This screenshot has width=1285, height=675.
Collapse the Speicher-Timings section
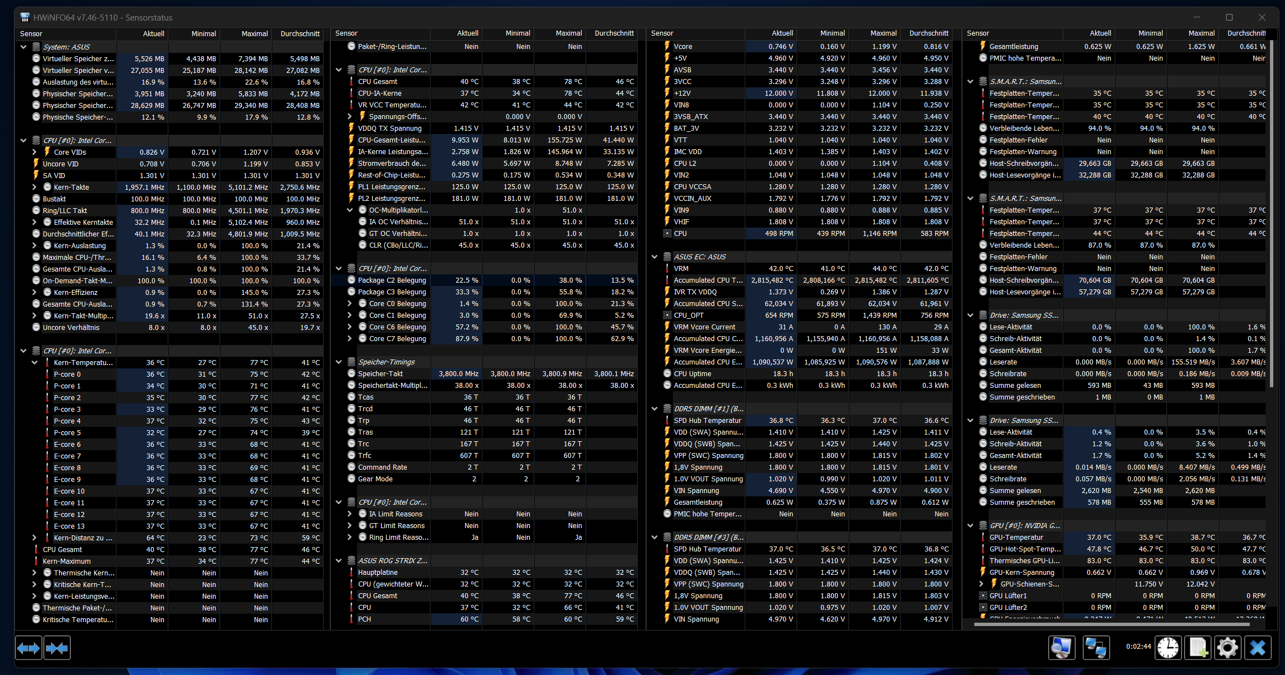point(339,362)
